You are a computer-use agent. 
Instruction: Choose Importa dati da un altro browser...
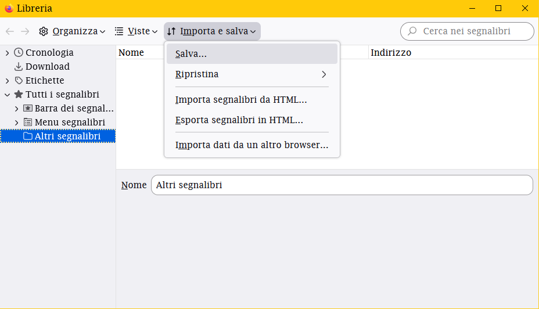(x=252, y=145)
